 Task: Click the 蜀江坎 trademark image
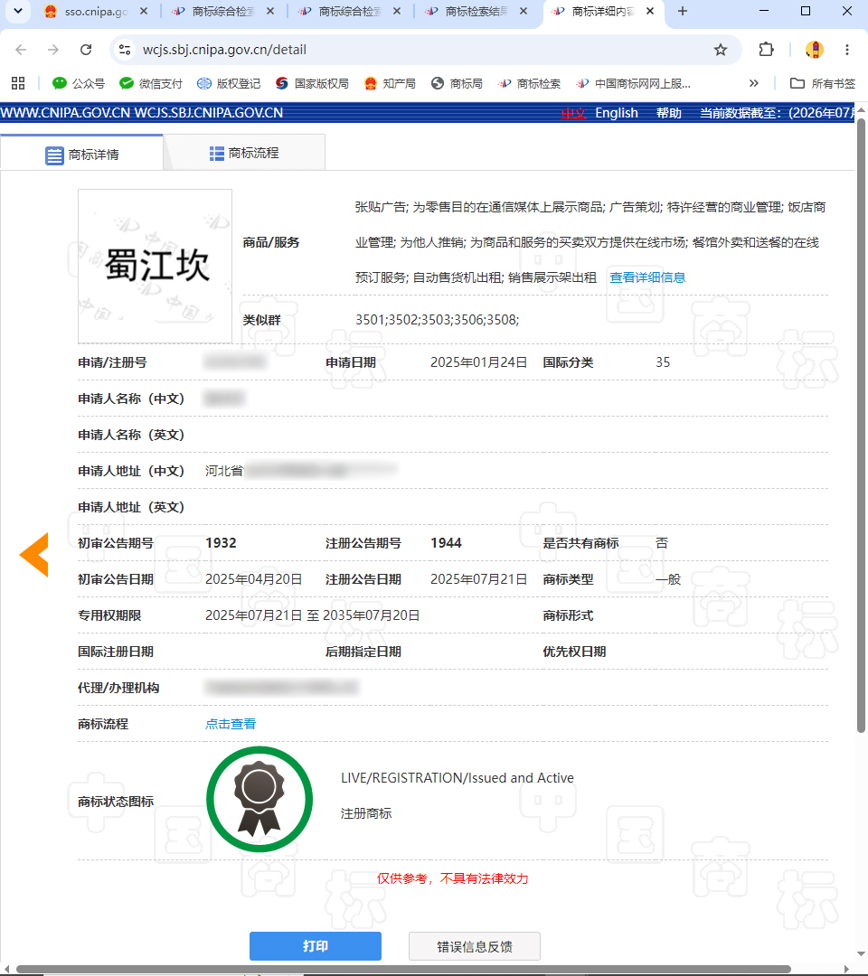tap(155, 267)
